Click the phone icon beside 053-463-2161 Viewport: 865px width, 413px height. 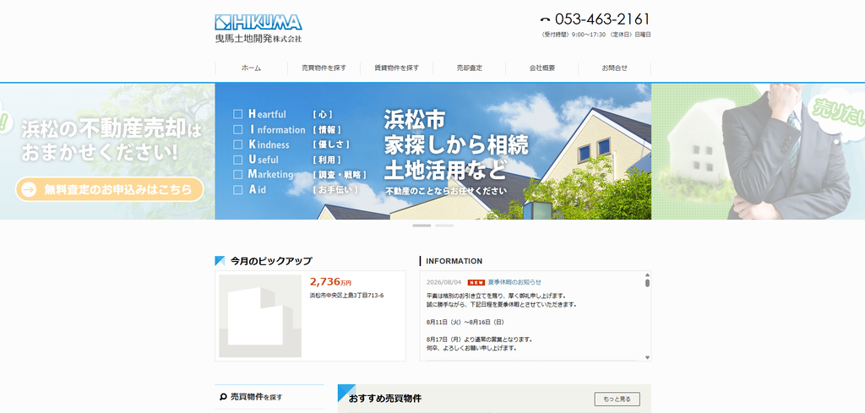pos(545,20)
